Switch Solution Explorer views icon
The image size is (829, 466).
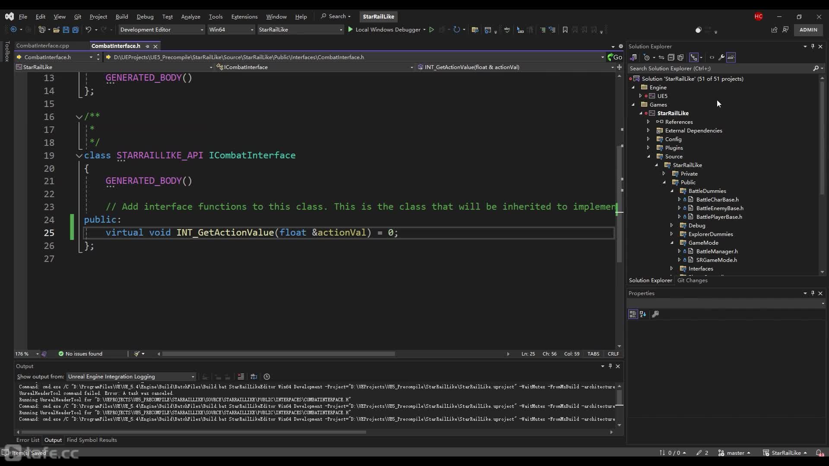click(x=634, y=57)
